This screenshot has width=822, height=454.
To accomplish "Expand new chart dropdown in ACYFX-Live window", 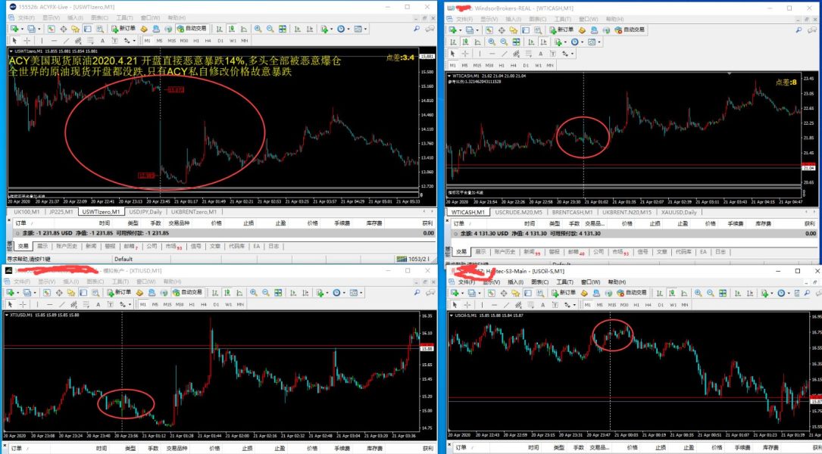I will [x=22, y=28].
